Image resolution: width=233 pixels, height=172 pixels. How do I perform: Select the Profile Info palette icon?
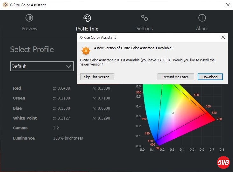point(87,18)
